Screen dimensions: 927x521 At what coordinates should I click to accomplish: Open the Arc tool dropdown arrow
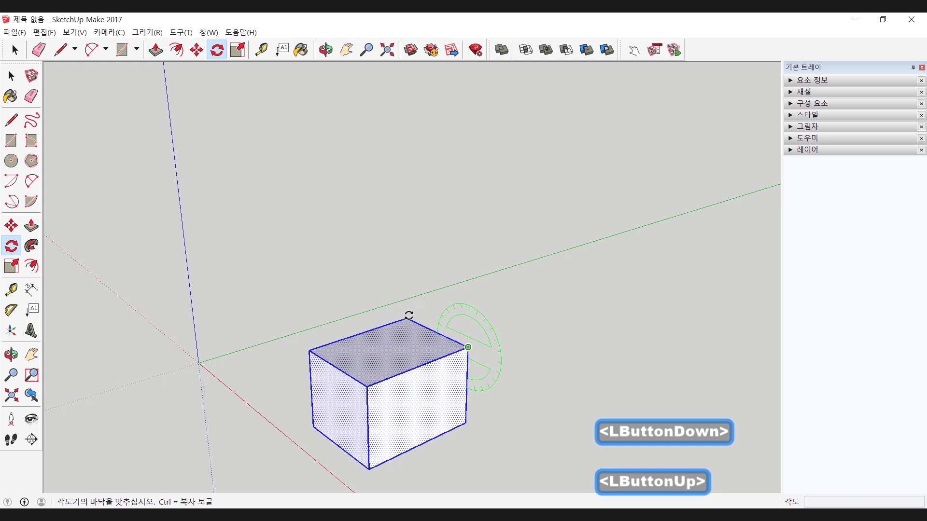tap(106, 49)
